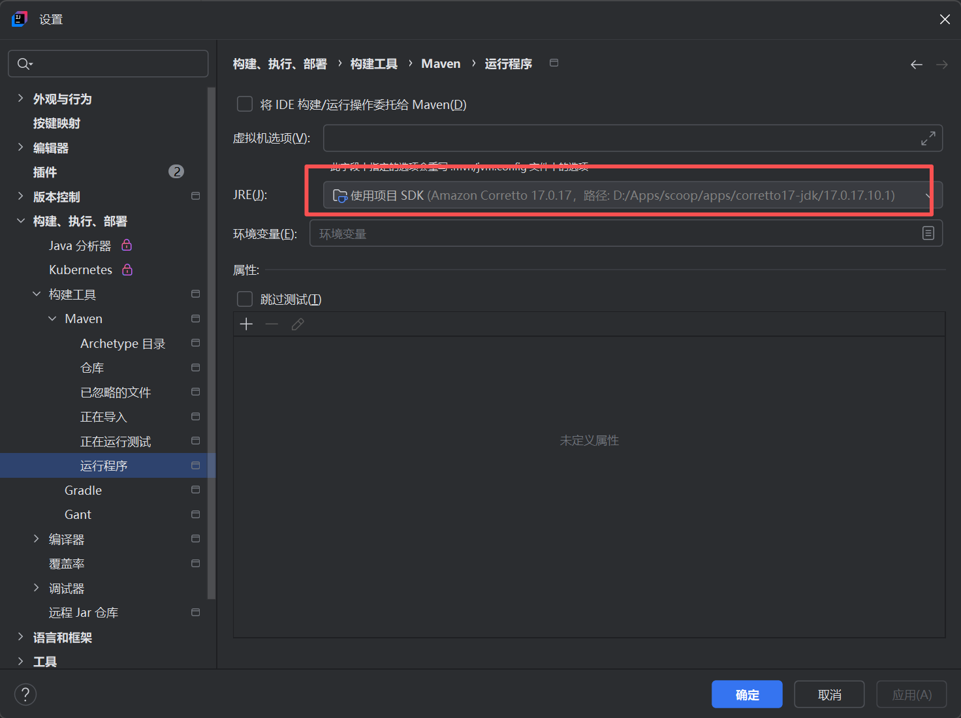This screenshot has height=718, width=961.
Task: Click project icon on 远程 Jar 仓库 row
Action: click(x=195, y=612)
